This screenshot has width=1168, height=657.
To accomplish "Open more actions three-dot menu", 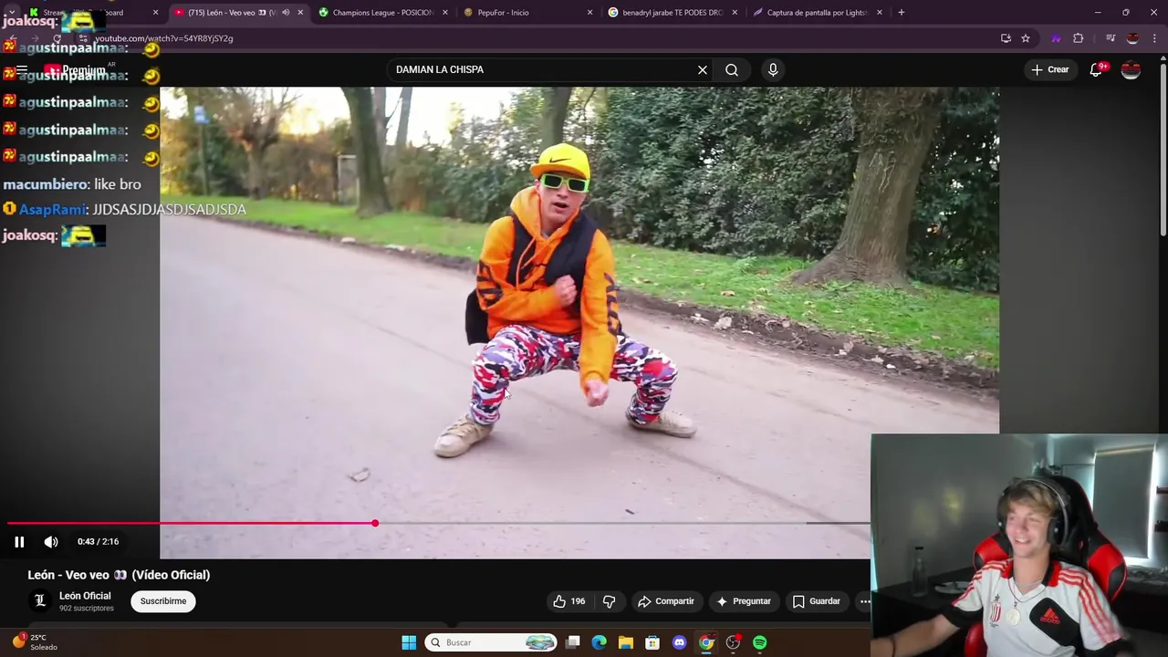I will click(x=864, y=601).
